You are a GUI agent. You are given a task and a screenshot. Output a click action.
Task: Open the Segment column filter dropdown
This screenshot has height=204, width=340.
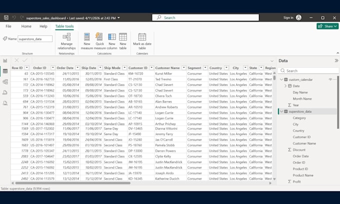pyautogui.click(x=205, y=68)
